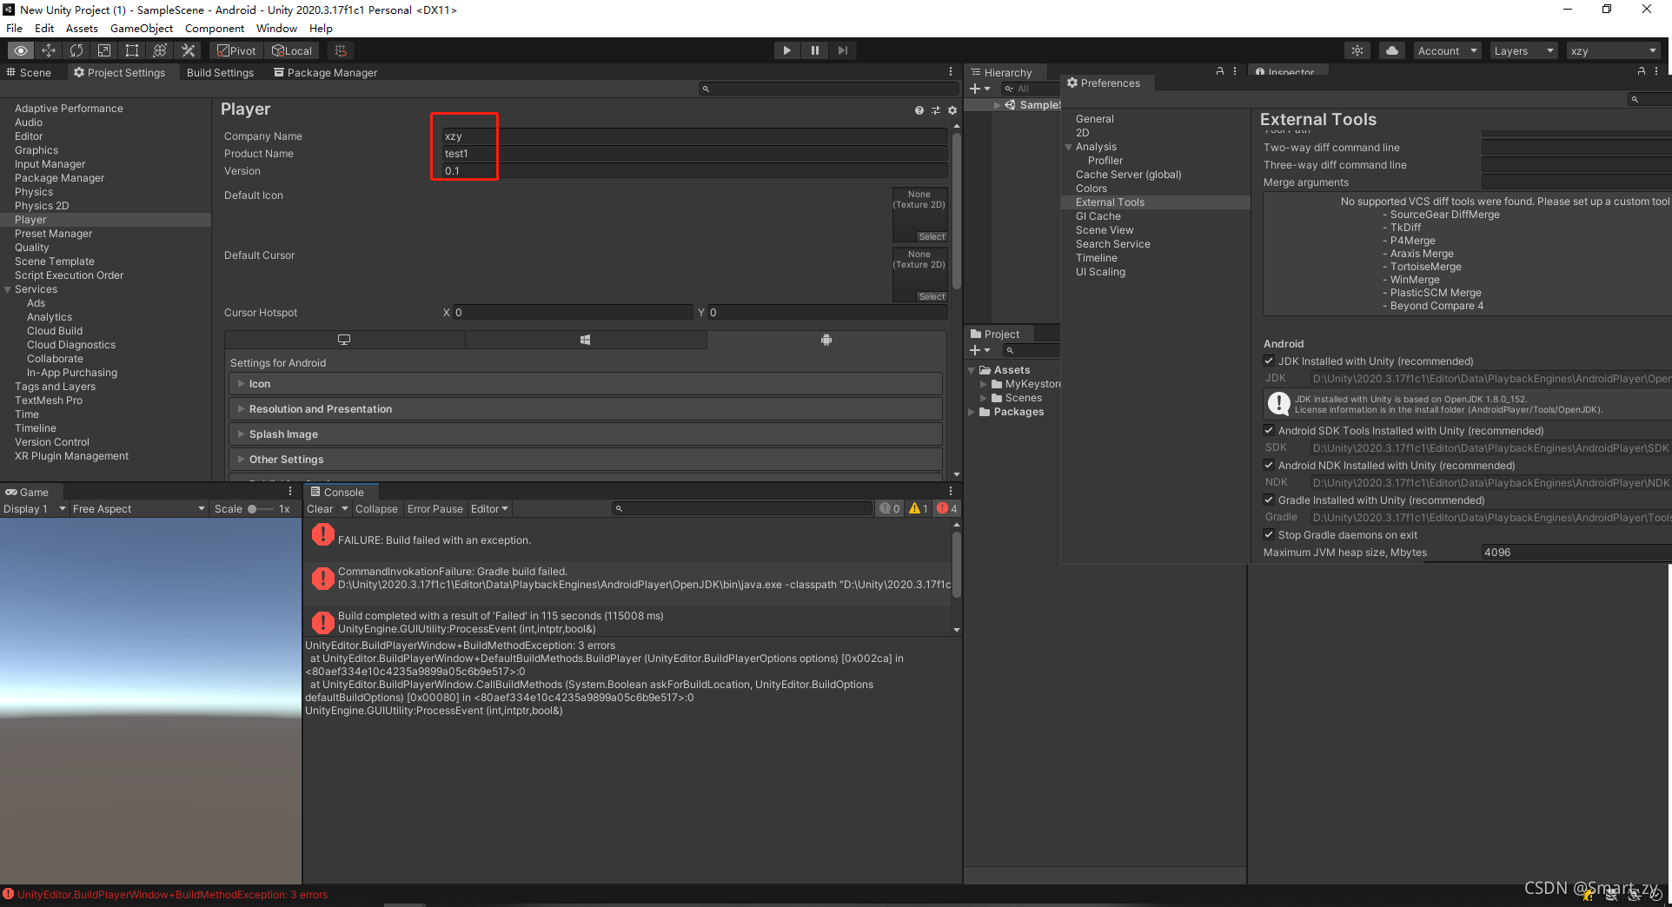
Task: Uncheck Stop Gradle daemons on exit
Action: (x=1269, y=534)
